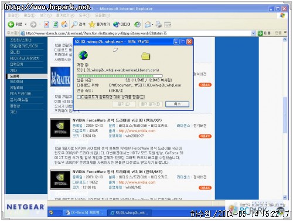Select the highlighted 노트북 sidebar item
The width and height of the screenshot is (293, 221).
point(26,76)
